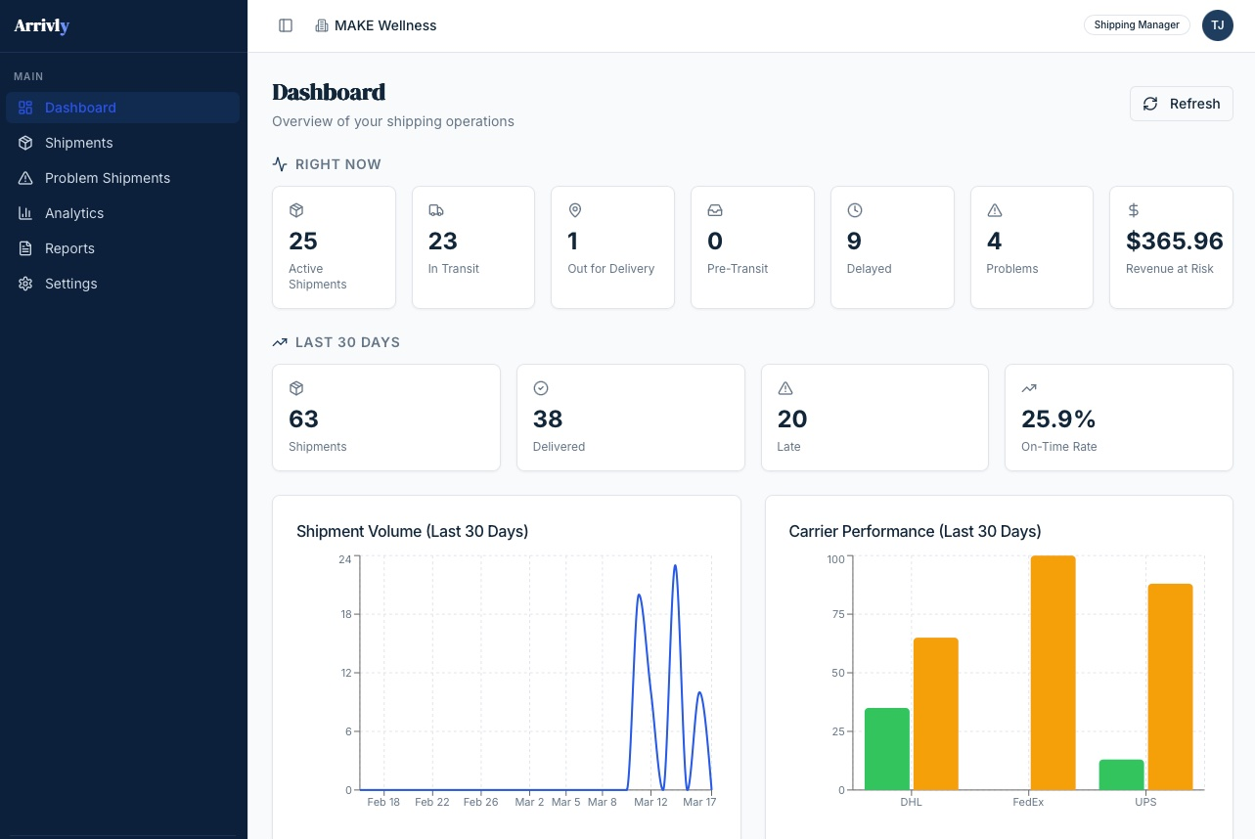
Task: Click the truck icon on In Transit card
Action: (x=436, y=210)
